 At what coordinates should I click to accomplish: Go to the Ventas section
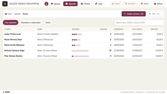[x=85, y=4]
